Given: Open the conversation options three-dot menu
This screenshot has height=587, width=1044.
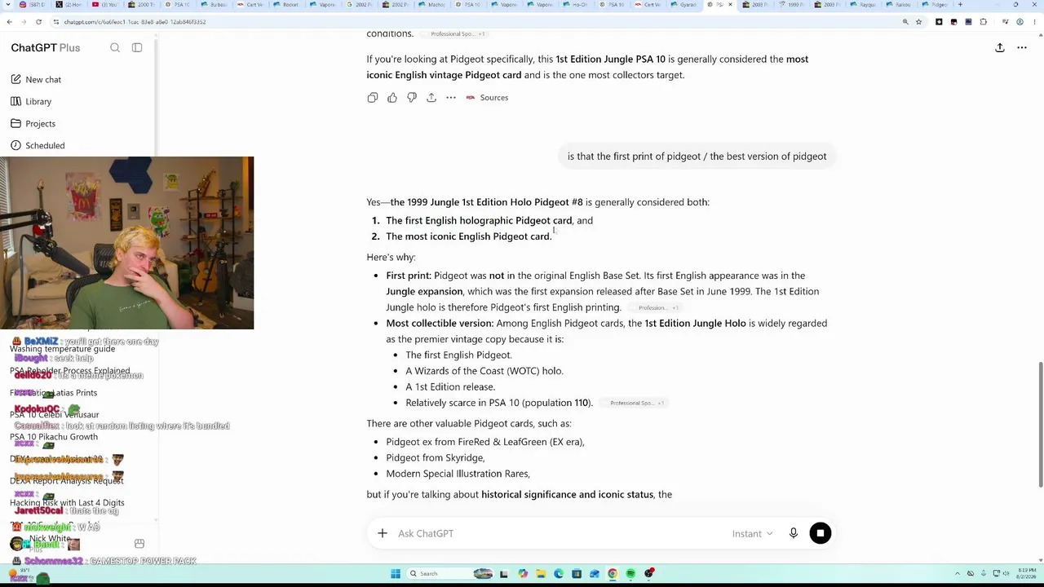Looking at the screenshot, I should click(1022, 48).
